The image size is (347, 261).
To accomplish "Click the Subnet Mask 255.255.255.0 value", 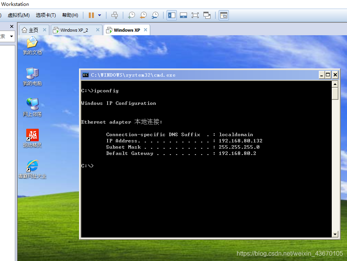I will pos(239,147).
